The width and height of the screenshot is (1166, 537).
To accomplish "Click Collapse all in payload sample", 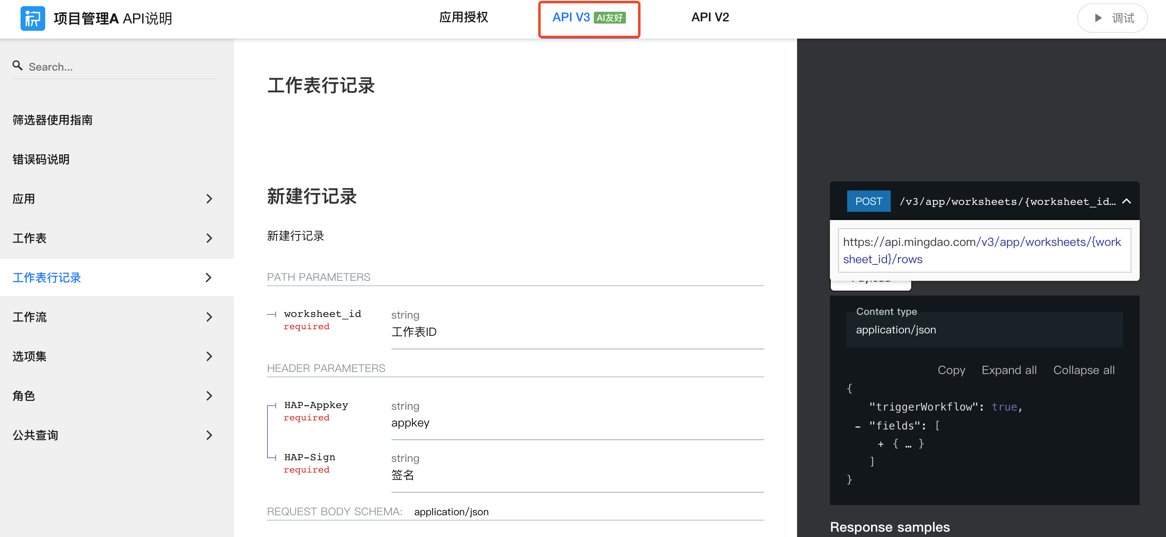I will click(x=1083, y=370).
